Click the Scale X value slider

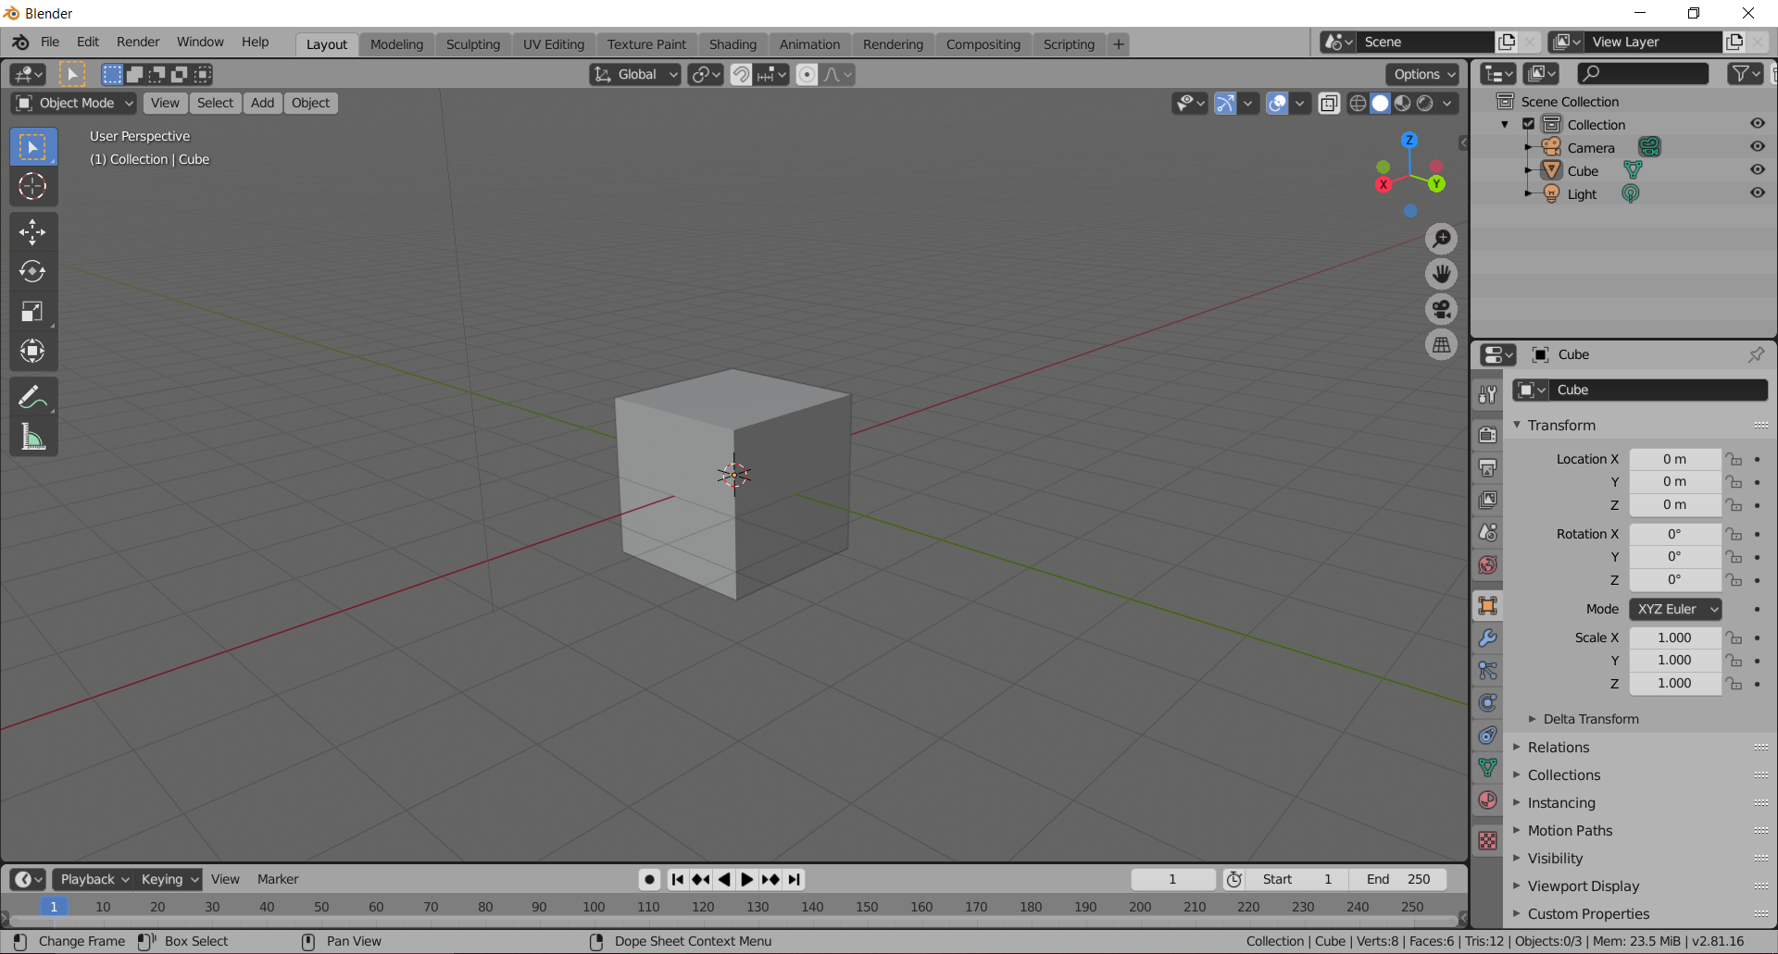(x=1674, y=638)
